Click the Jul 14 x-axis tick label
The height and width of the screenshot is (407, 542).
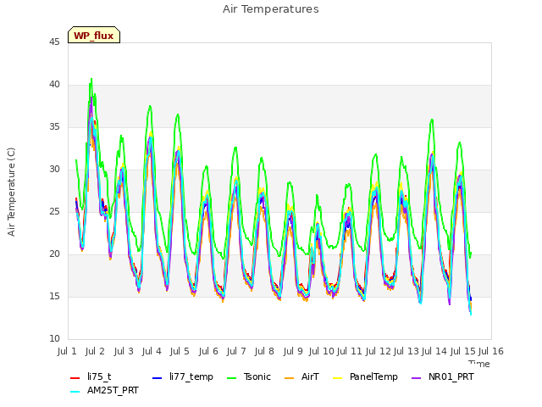pos(434,351)
